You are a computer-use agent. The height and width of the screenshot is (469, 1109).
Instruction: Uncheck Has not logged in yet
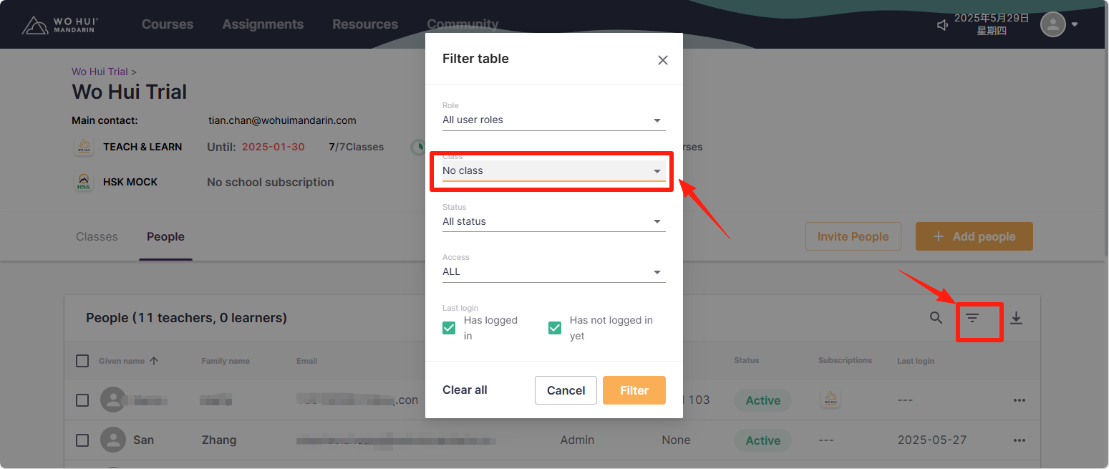pos(555,328)
